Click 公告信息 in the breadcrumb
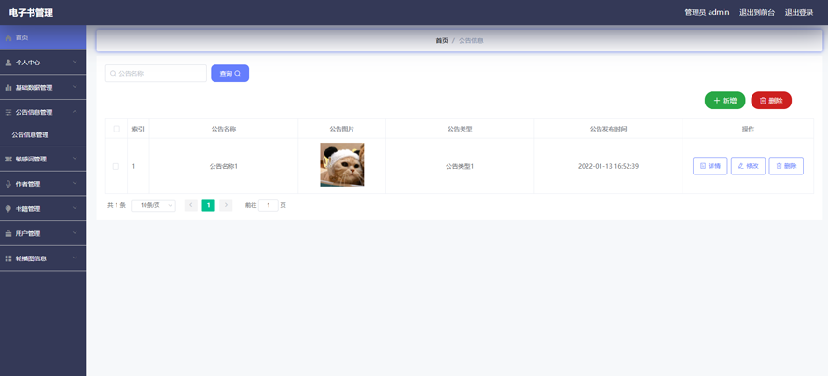The height and width of the screenshot is (376, 828). pos(471,41)
